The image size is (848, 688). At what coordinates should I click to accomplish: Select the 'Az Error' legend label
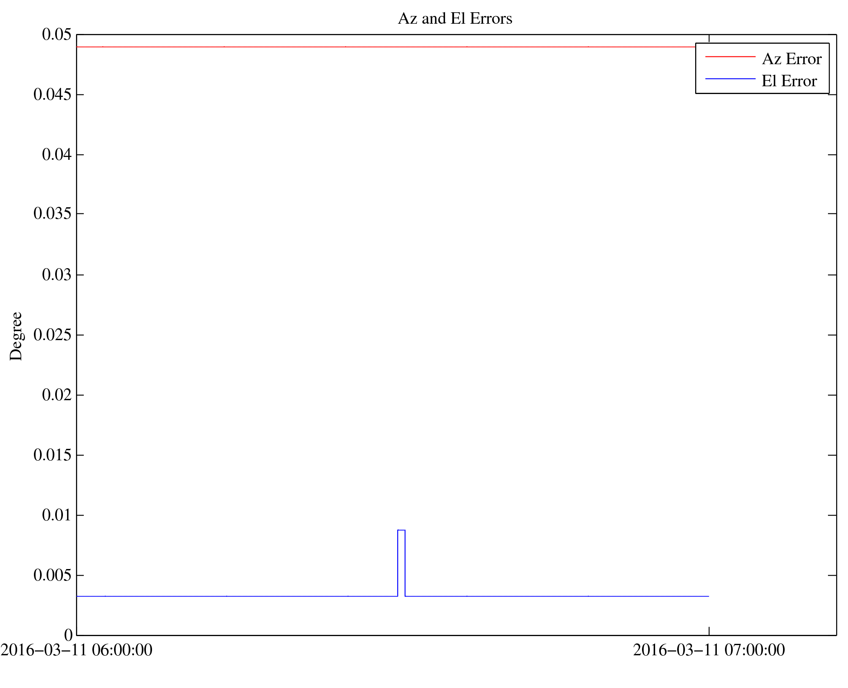(791, 59)
